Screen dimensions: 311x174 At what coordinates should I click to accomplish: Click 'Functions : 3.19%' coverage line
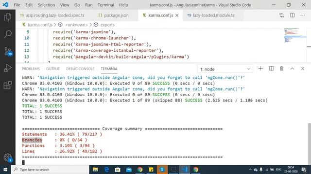point(58,145)
